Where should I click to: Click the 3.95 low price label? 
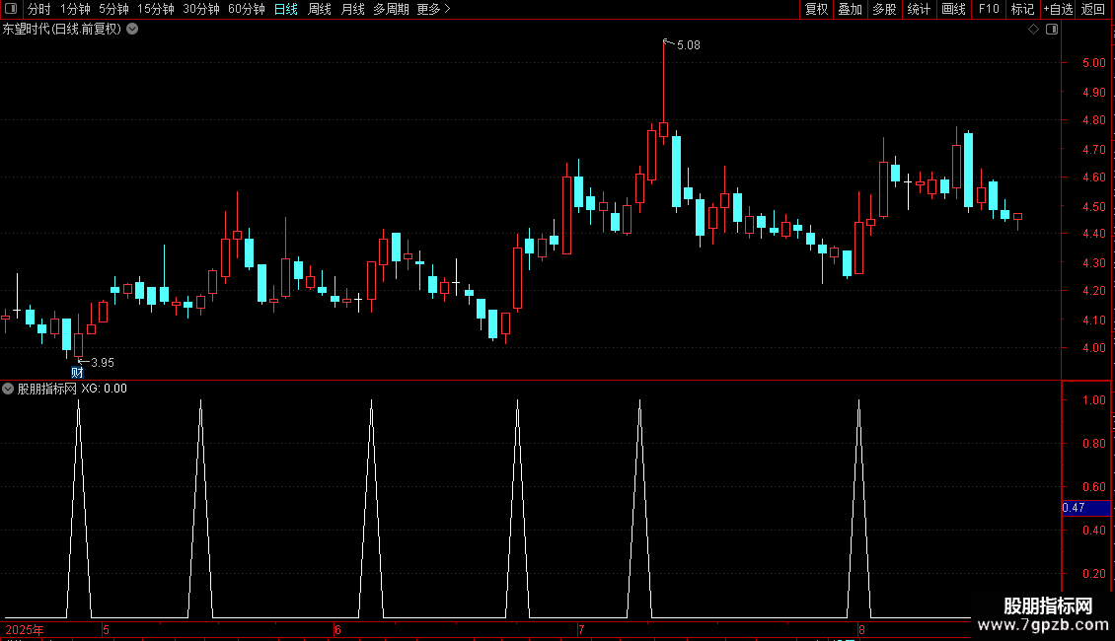click(103, 363)
